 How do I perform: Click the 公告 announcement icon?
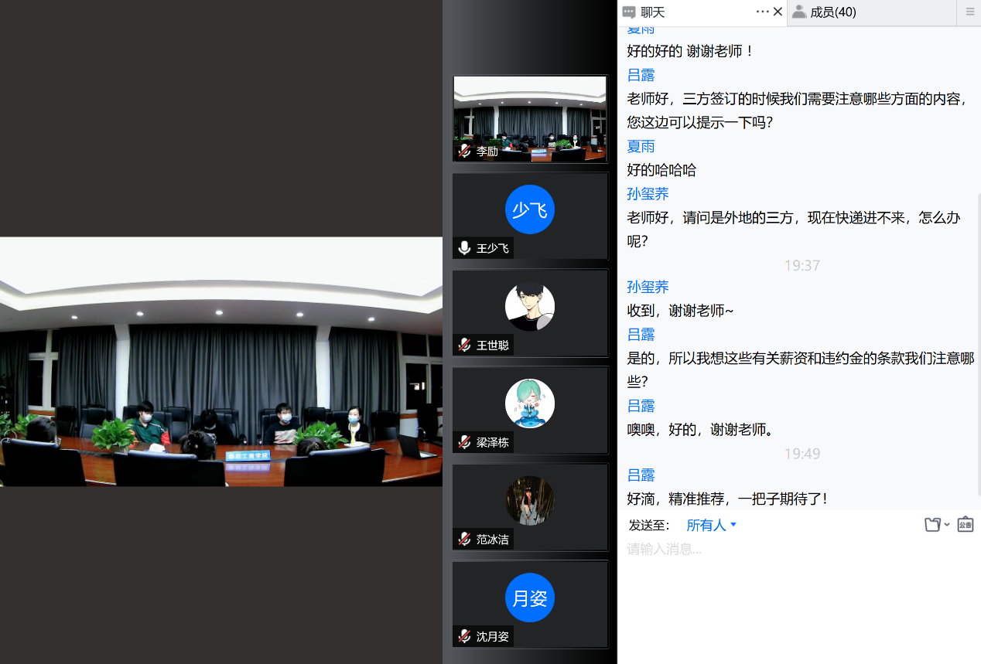pyautogui.click(x=965, y=525)
